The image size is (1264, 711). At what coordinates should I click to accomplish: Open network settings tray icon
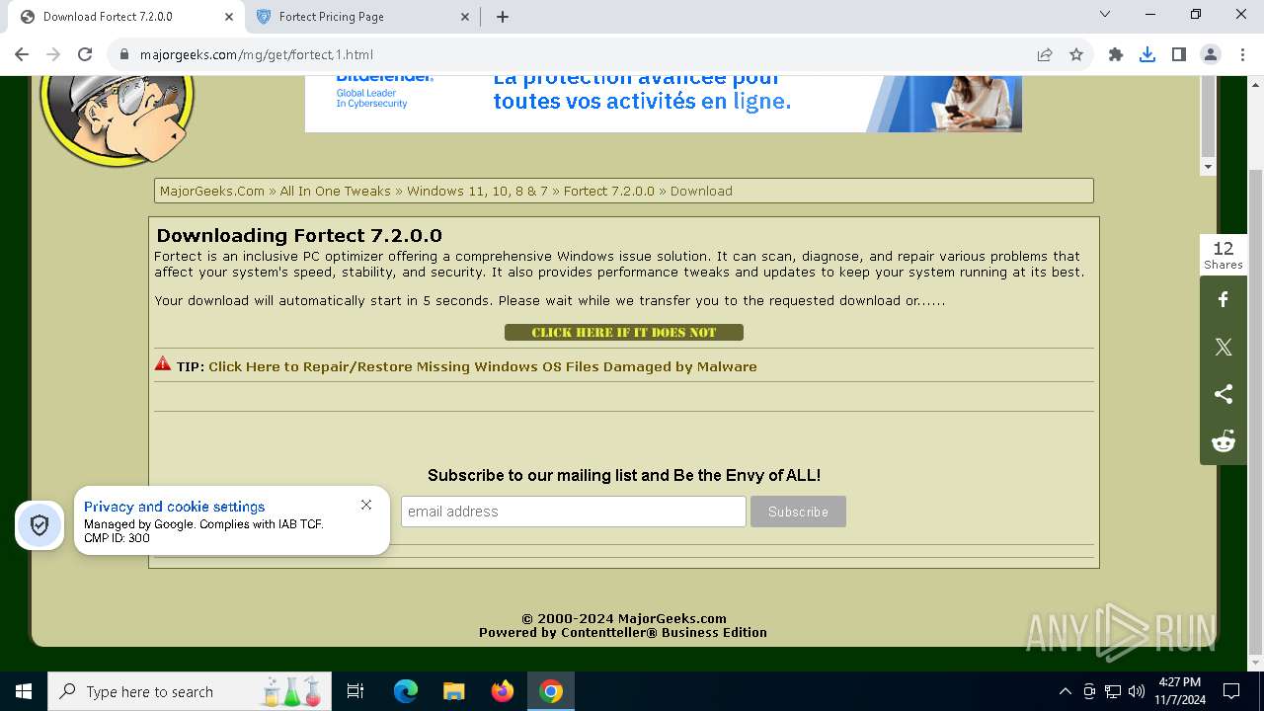point(1113,691)
